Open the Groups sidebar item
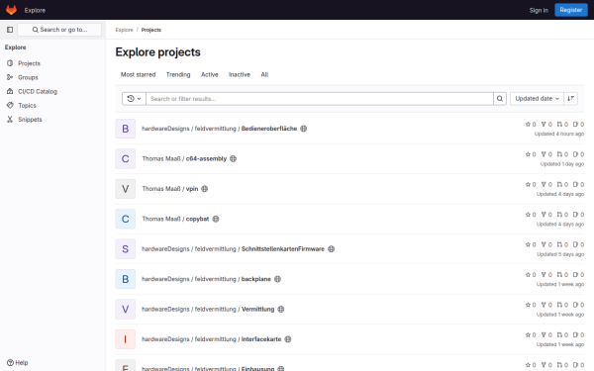This screenshot has height=371, width=594. pyautogui.click(x=52, y=77)
